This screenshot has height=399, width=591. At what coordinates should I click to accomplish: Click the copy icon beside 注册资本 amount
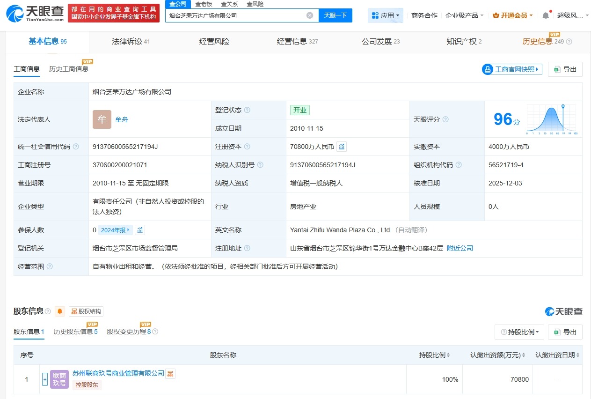click(342, 146)
